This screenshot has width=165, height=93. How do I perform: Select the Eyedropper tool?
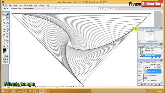click(x=7, y=43)
